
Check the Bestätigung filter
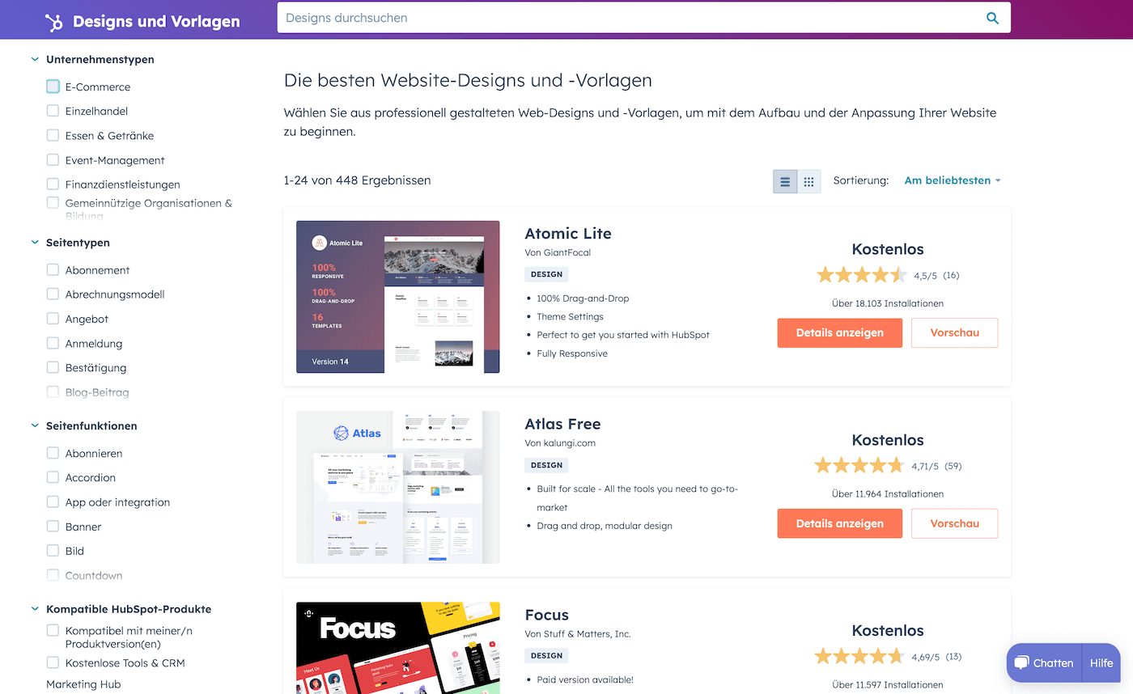pyautogui.click(x=53, y=367)
